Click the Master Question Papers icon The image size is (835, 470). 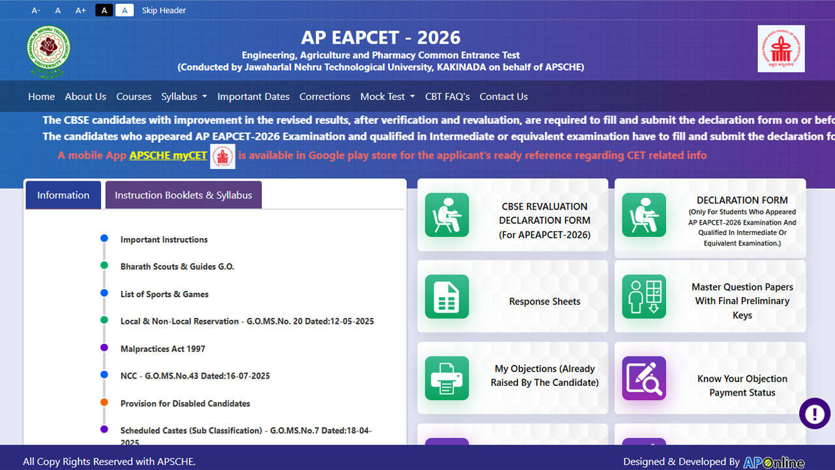pos(644,296)
